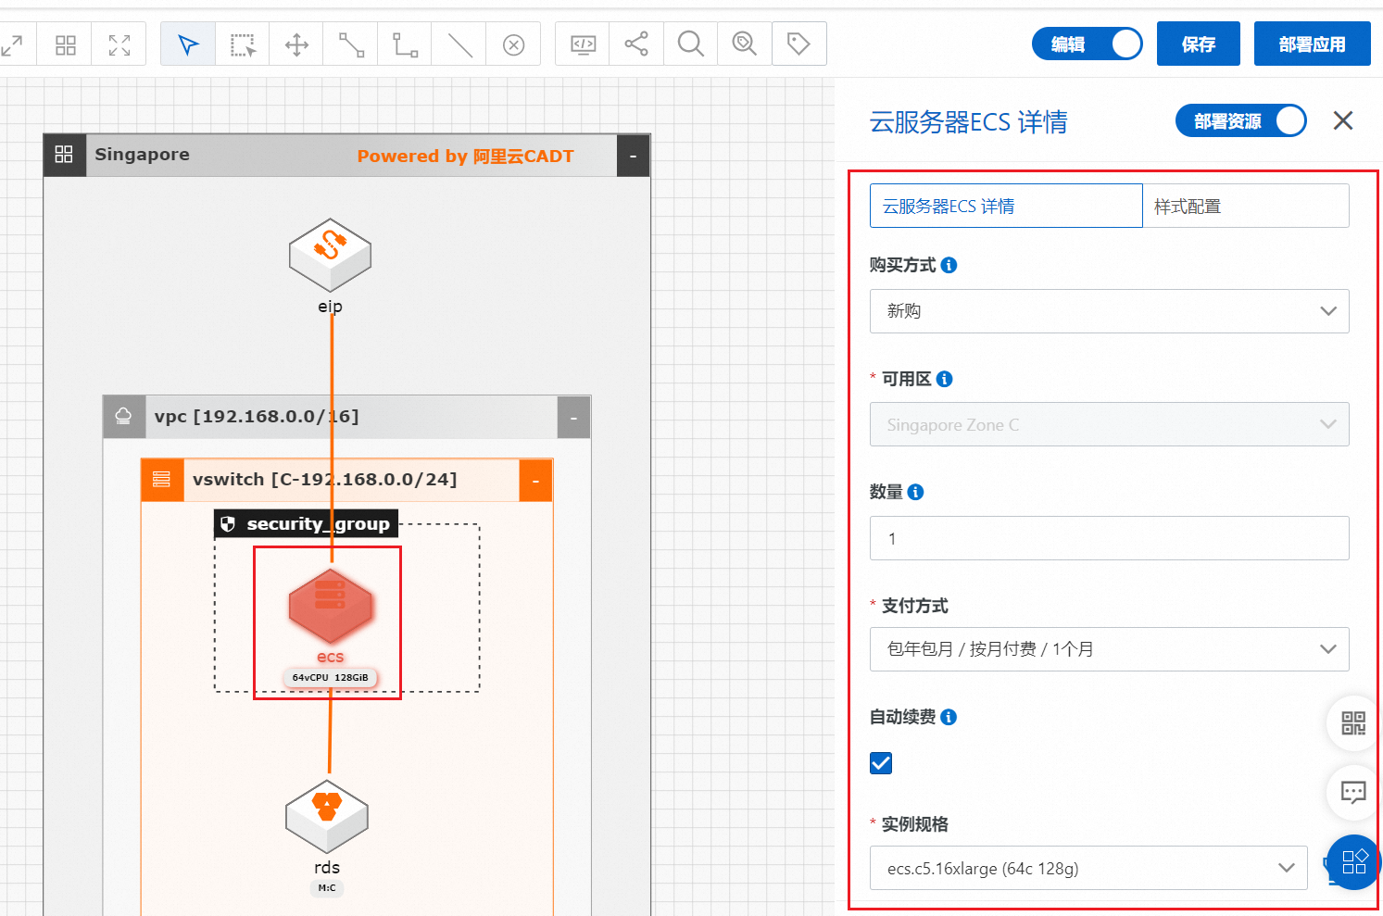Show info for 数量

(x=915, y=492)
